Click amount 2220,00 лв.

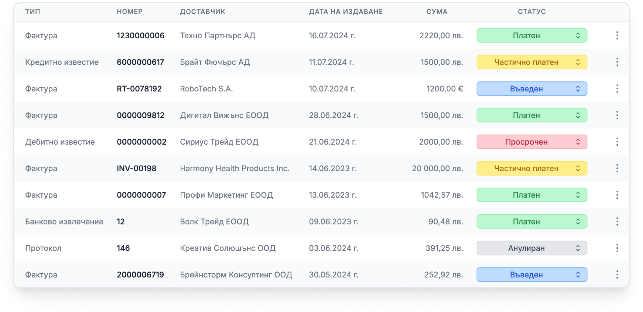(x=441, y=36)
